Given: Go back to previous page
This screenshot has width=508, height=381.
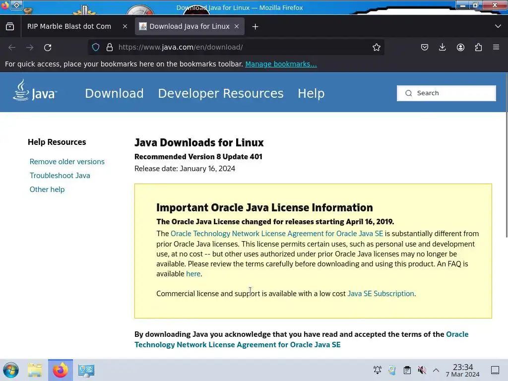Looking at the screenshot, I should point(12,48).
